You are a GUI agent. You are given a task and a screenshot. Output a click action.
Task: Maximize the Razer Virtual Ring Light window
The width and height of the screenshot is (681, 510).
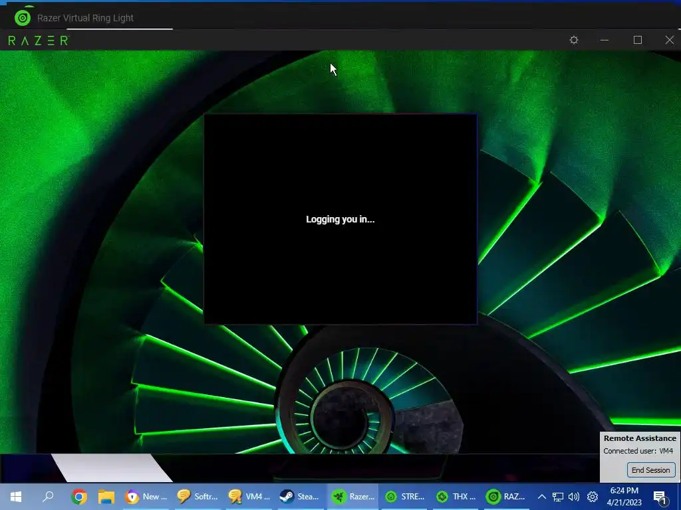[x=637, y=41]
